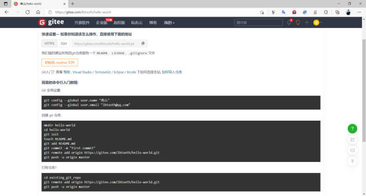Close the hello-world browser tab
Viewport: 366px width, 196px height.
pos(65,4)
